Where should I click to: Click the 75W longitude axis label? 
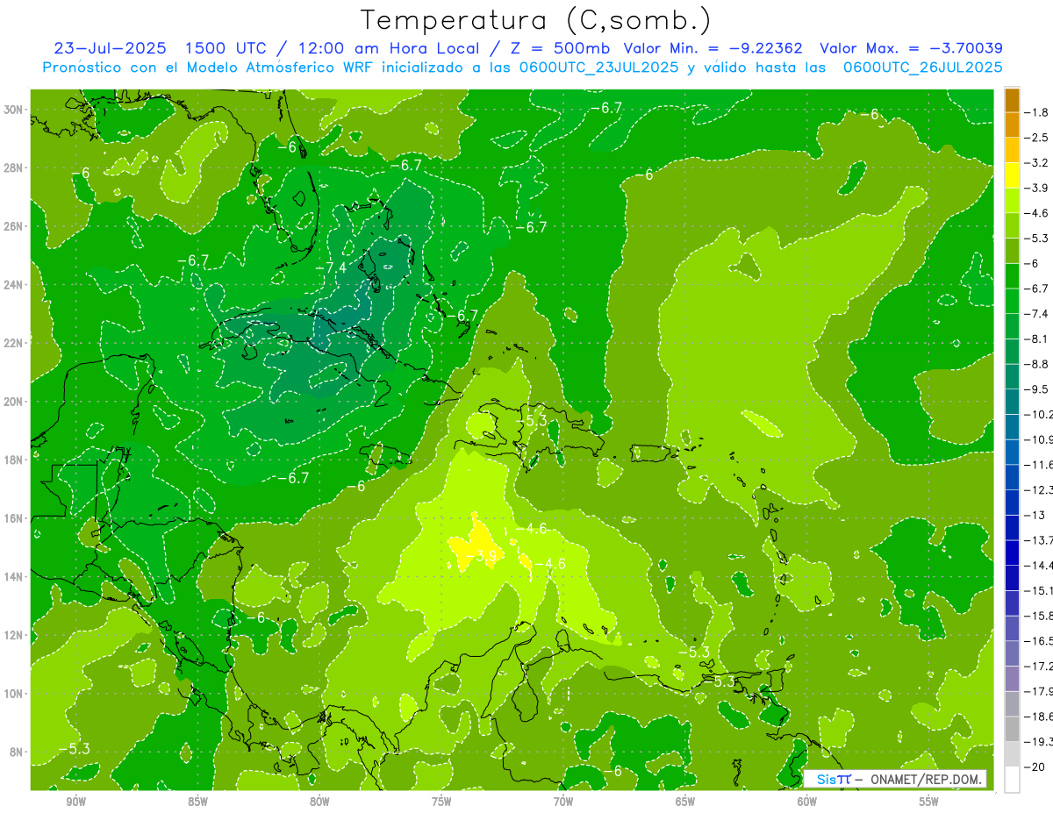pos(441,802)
